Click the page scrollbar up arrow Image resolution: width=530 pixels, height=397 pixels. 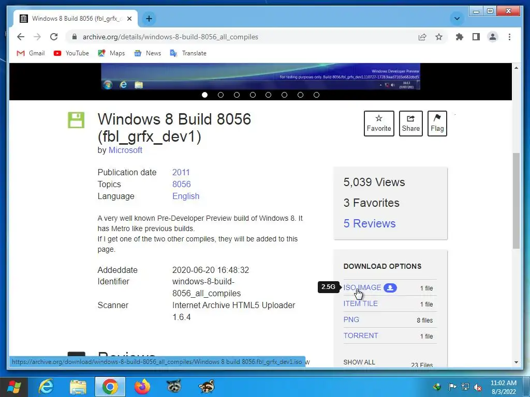(x=516, y=68)
